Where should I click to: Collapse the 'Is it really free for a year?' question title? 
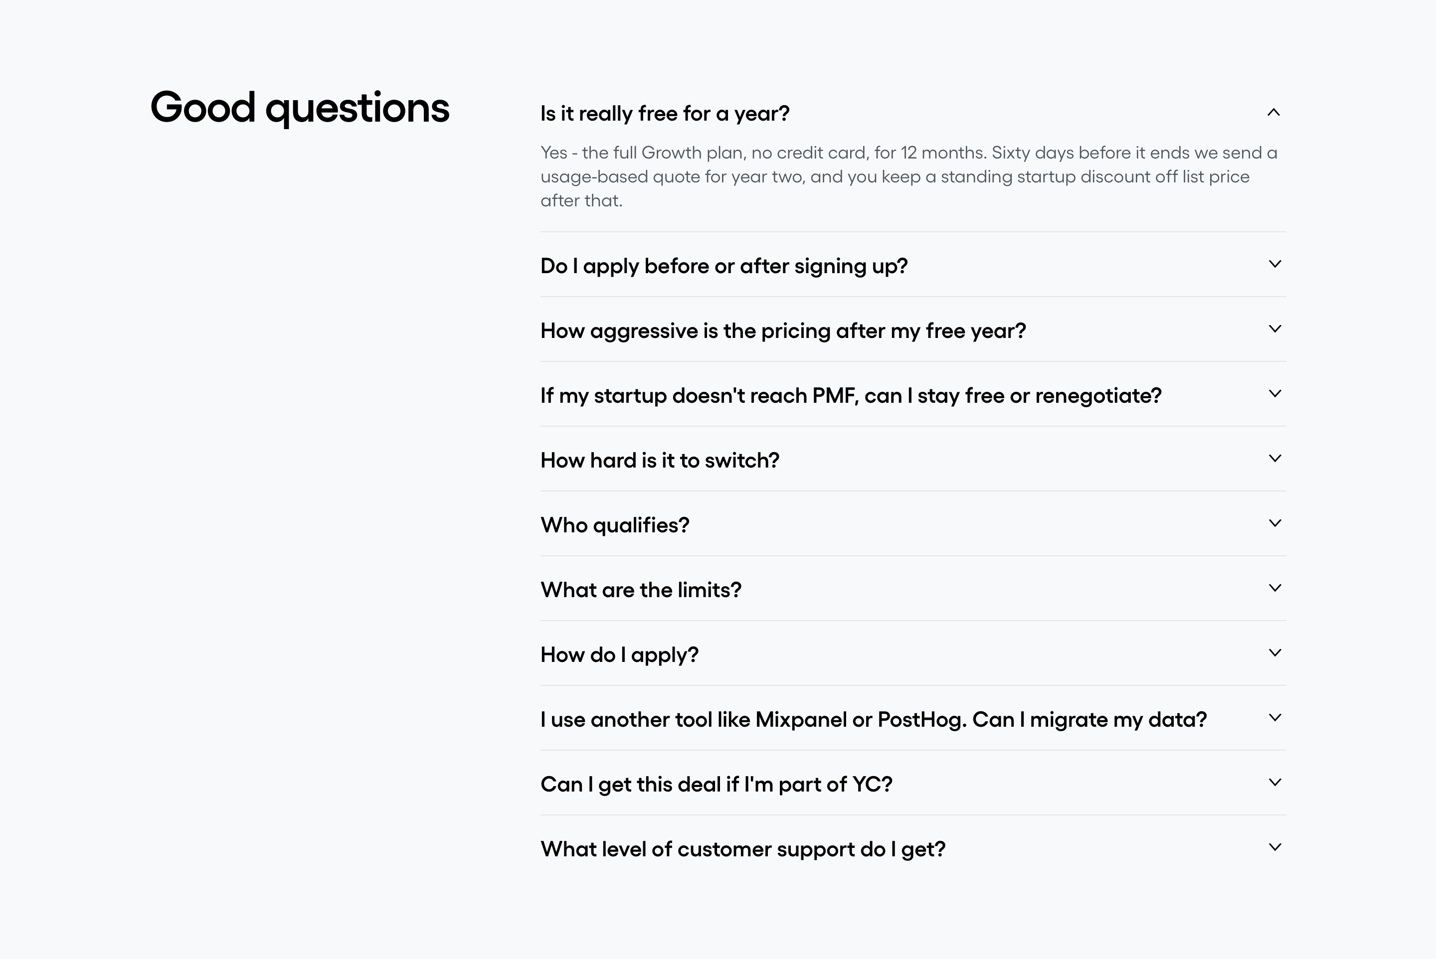pyautogui.click(x=665, y=114)
